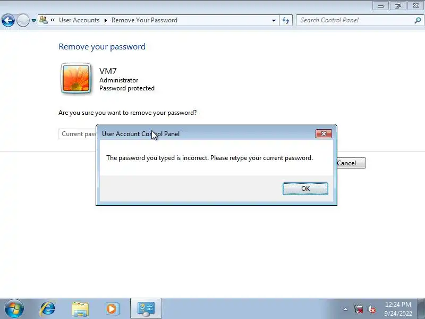
Task: Click the OK button in the dialog
Action: [305, 189]
